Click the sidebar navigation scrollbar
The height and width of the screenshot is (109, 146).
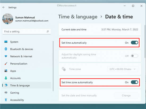click(x=53, y=66)
